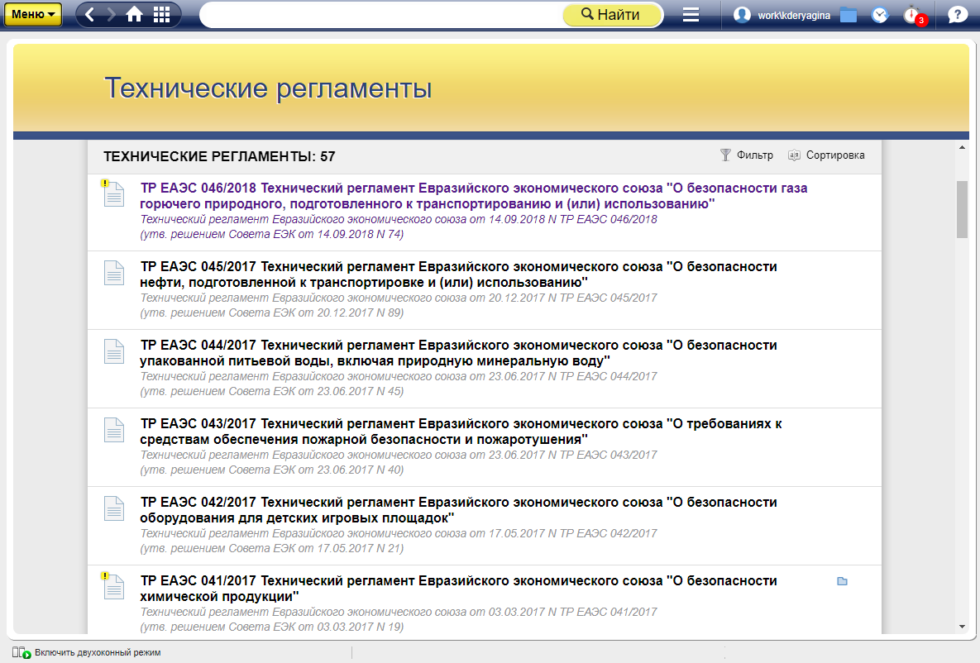Click document icon of ТР ЕАЭС 042/2017
The image size is (980, 663).
point(114,508)
